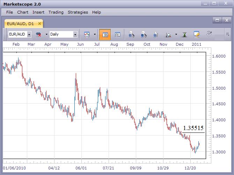
Task: Open the Strategies menu
Action: [78, 12]
